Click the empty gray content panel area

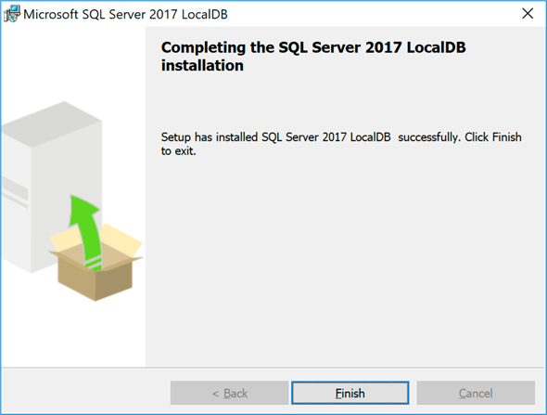point(346,262)
